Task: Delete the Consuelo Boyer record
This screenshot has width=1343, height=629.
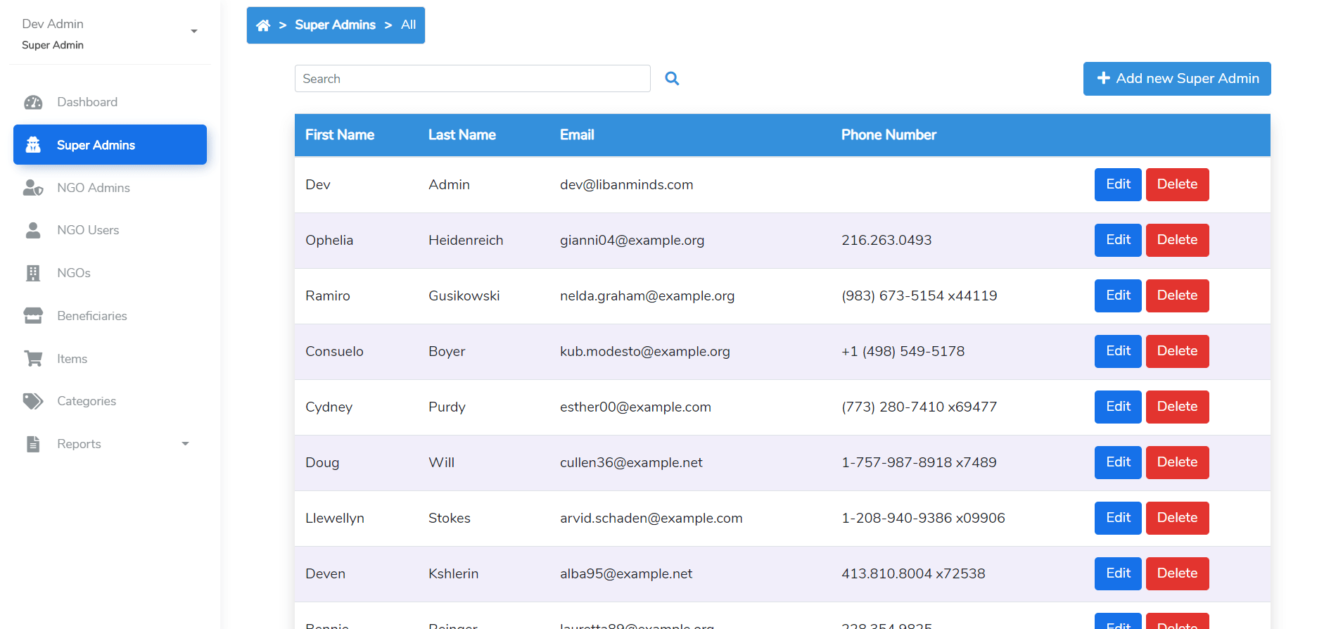Action: (x=1176, y=351)
